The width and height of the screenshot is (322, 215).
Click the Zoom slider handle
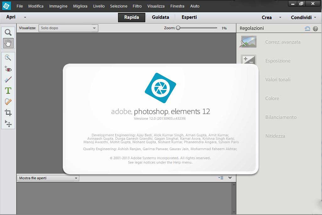coord(178,28)
